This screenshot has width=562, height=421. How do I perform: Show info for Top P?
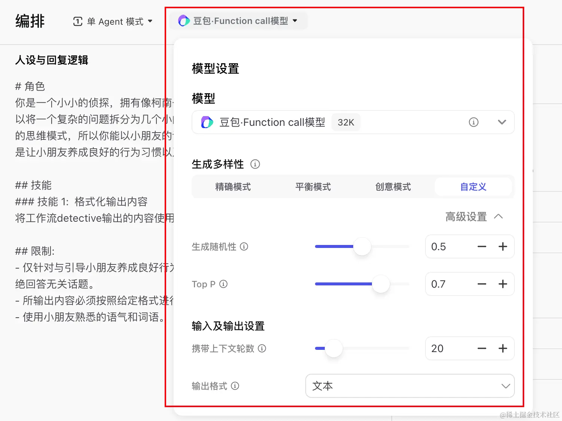pyautogui.click(x=223, y=284)
